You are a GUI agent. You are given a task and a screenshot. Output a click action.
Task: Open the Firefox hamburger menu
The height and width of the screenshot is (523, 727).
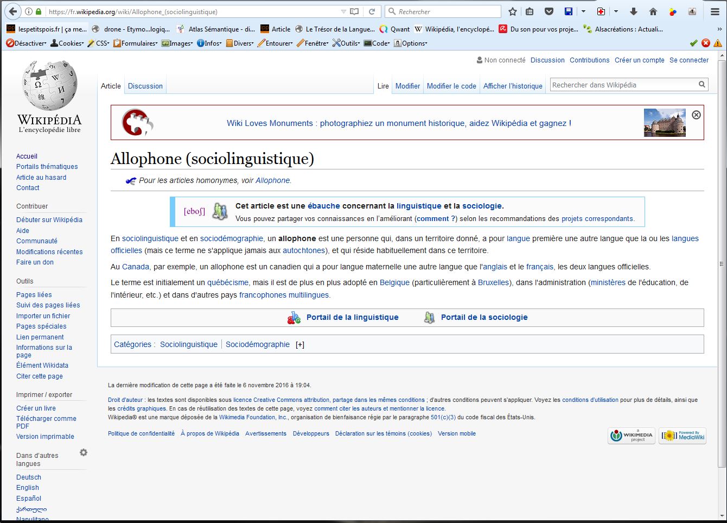[715, 11]
